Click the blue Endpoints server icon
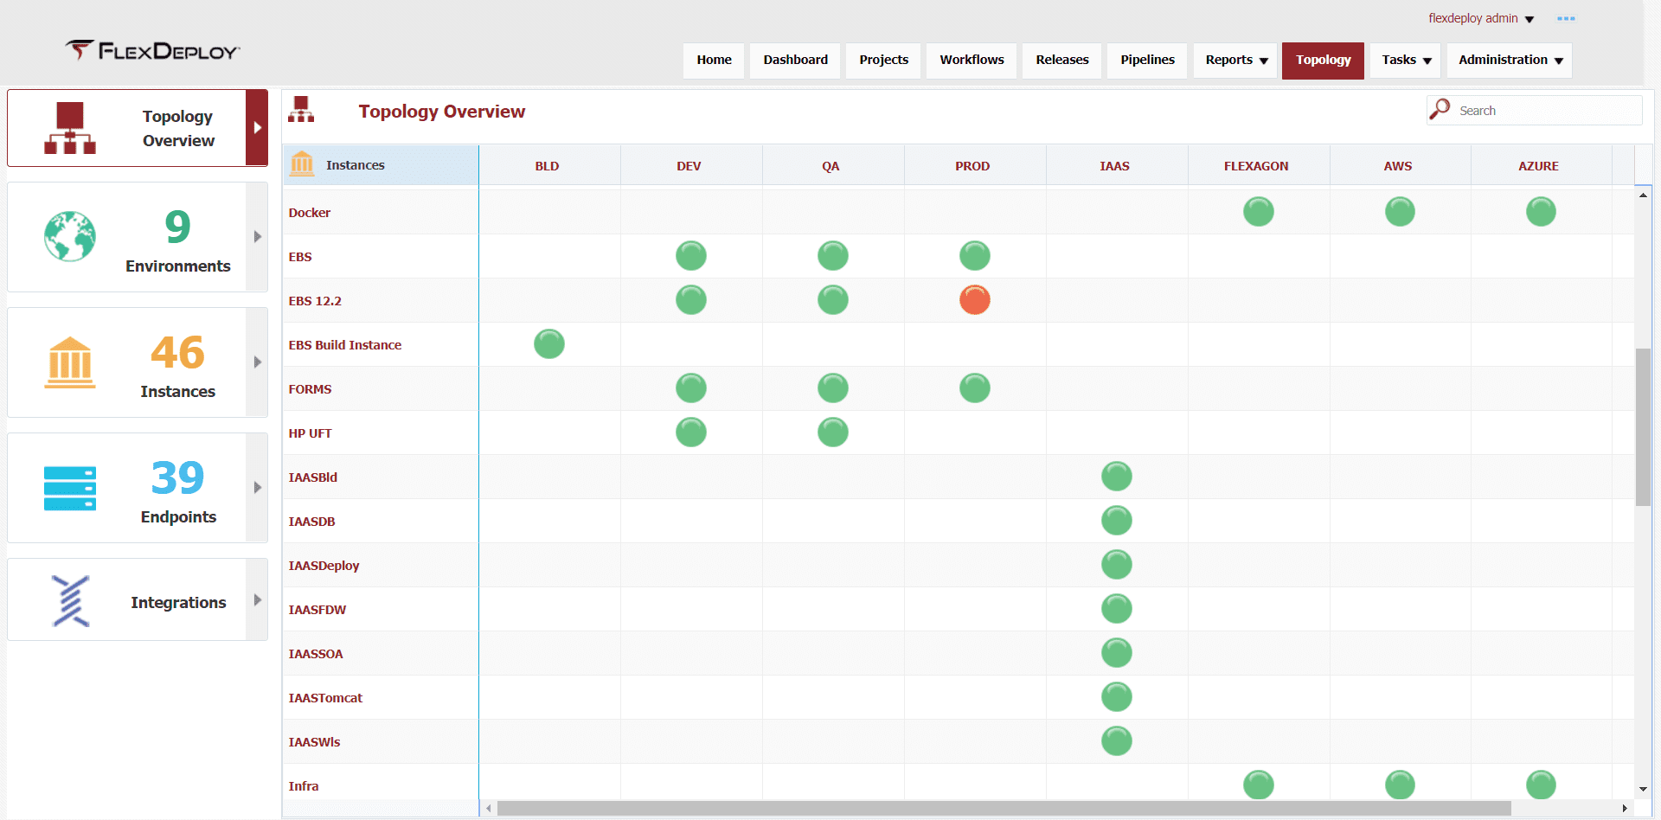Image resolution: width=1661 pixels, height=820 pixels. (x=70, y=489)
